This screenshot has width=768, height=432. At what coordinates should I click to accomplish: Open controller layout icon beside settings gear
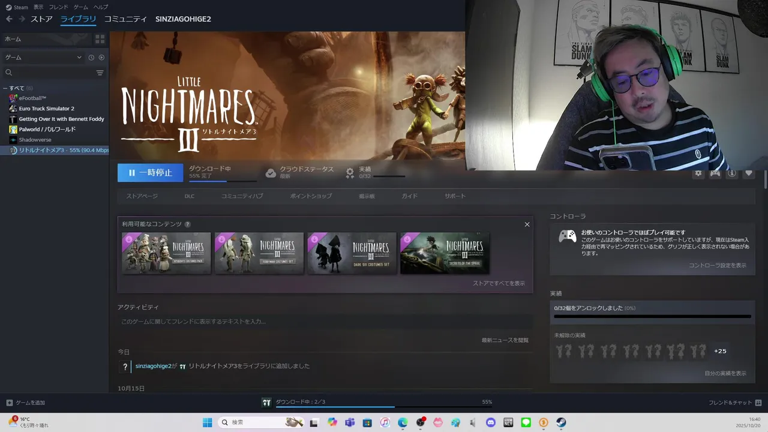click(715, 173)
